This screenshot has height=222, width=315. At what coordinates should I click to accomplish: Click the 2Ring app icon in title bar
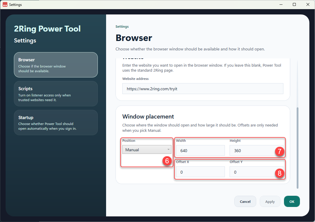pyautogui.click(x=5, y=4)
